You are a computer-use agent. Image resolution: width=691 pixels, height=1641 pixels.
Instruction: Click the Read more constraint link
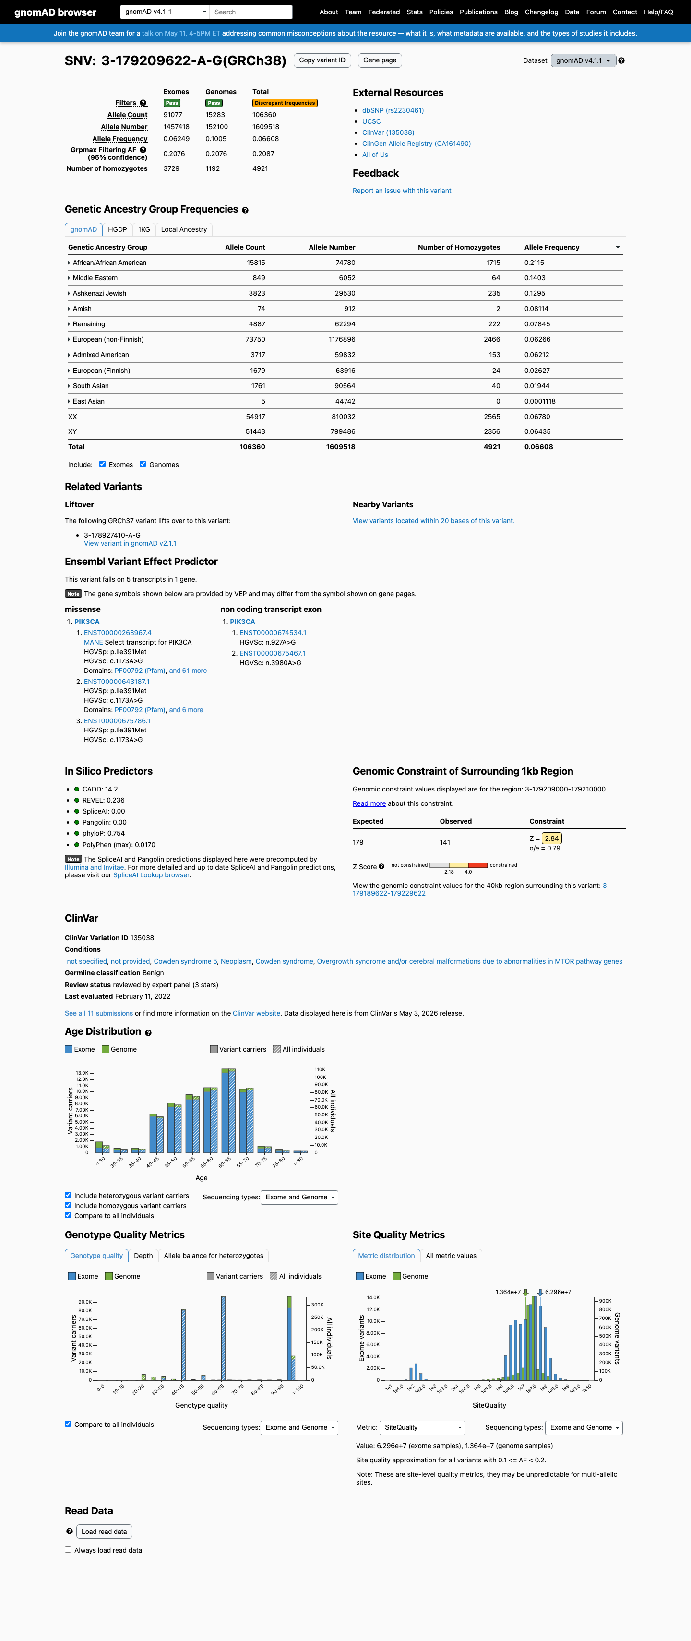point(369,804)
